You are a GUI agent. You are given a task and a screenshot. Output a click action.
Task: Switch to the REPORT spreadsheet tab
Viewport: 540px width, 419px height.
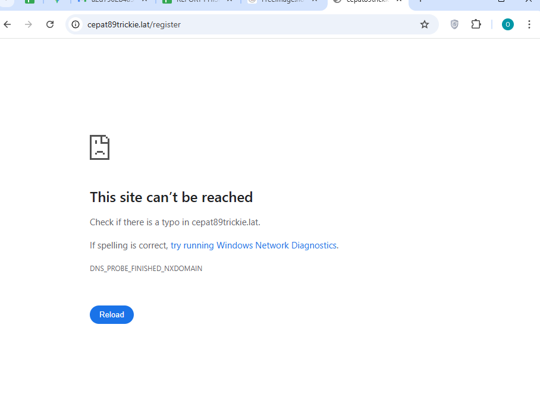pos(193,1)
